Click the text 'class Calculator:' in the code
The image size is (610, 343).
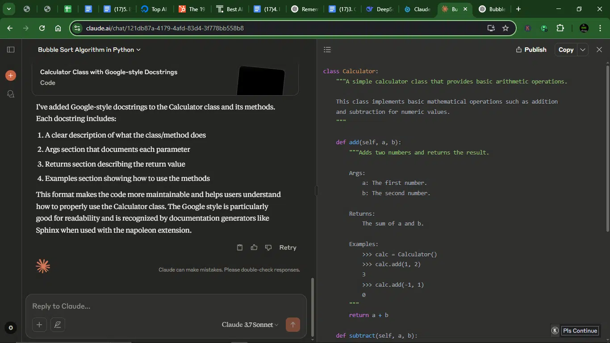[351, 71]
